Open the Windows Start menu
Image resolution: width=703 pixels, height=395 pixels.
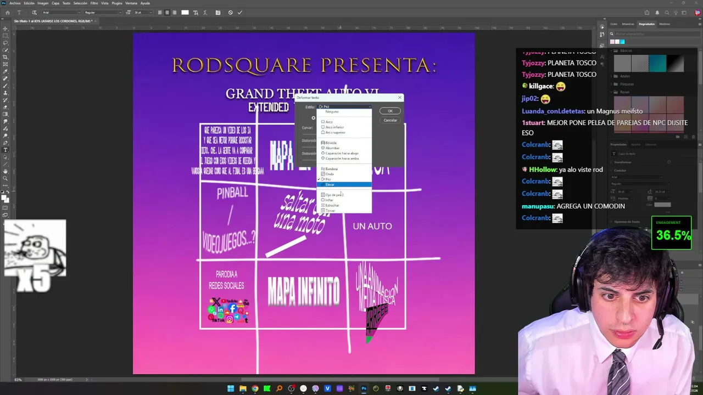point(231,389)
